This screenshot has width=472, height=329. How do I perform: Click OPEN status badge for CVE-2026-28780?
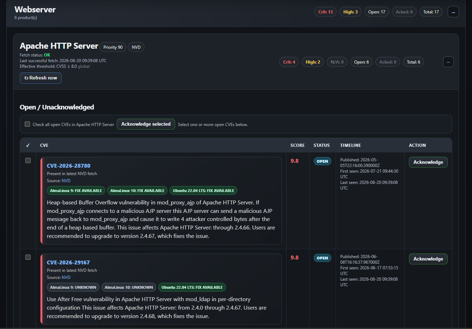click(x=323, y=161)
